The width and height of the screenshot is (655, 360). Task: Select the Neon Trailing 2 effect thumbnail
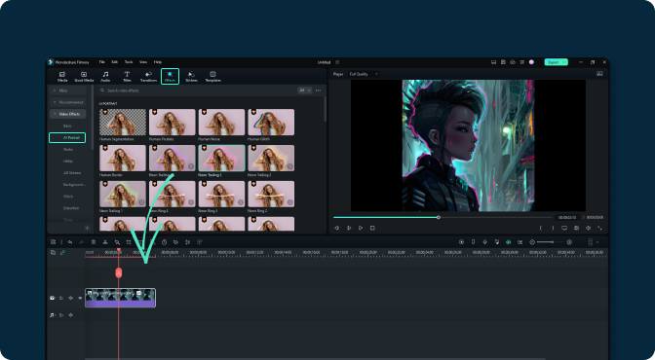pos(271,158)
